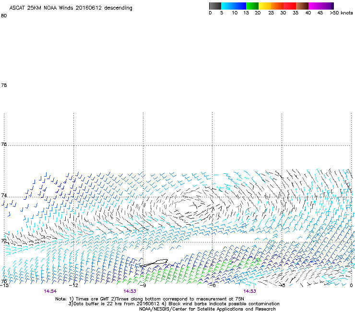Click the '35' label under the color bar
The height and width of the screenshot is (312, 355).
coord(296,13)
